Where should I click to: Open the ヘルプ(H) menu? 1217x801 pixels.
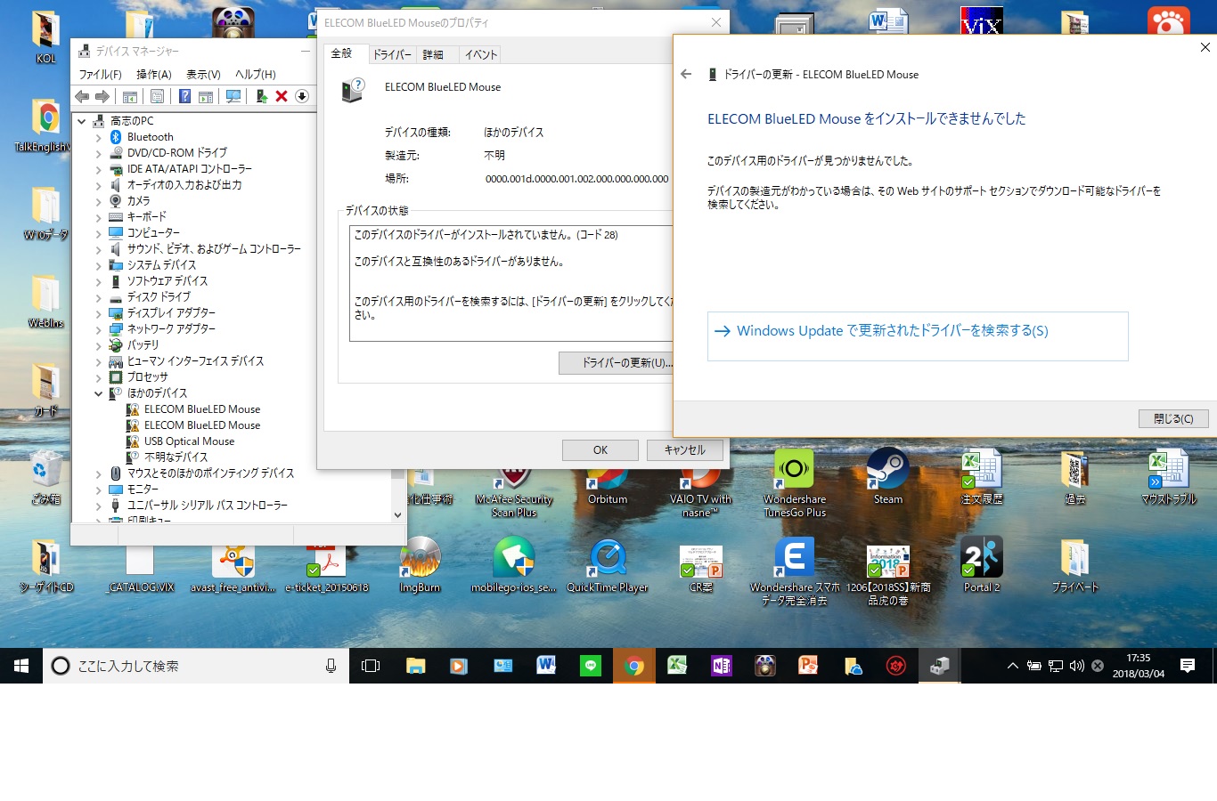pyautogui.click(x=256, y=75)
